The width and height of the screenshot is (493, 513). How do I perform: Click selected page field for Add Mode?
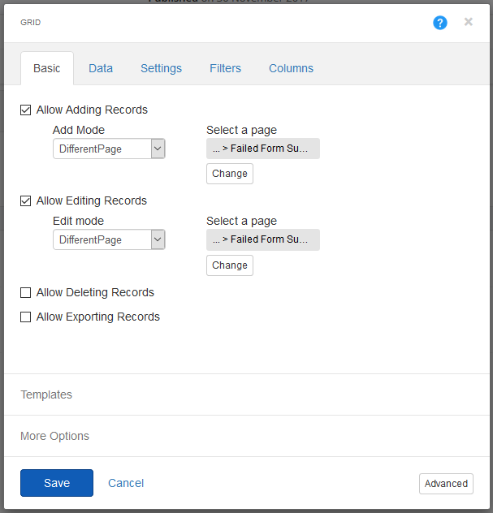coord(263,149)
